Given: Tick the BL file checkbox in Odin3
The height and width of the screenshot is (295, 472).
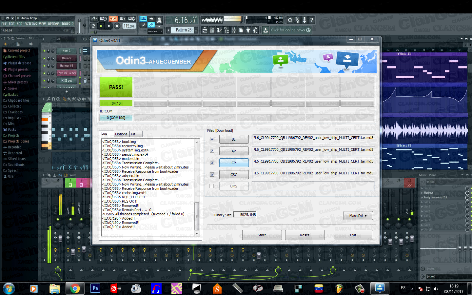Looking at the screenshot, I should tap(212, 139).
